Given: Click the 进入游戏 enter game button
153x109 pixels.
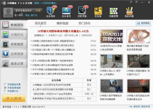Looking at the screenshot, I should coord(14,98).
